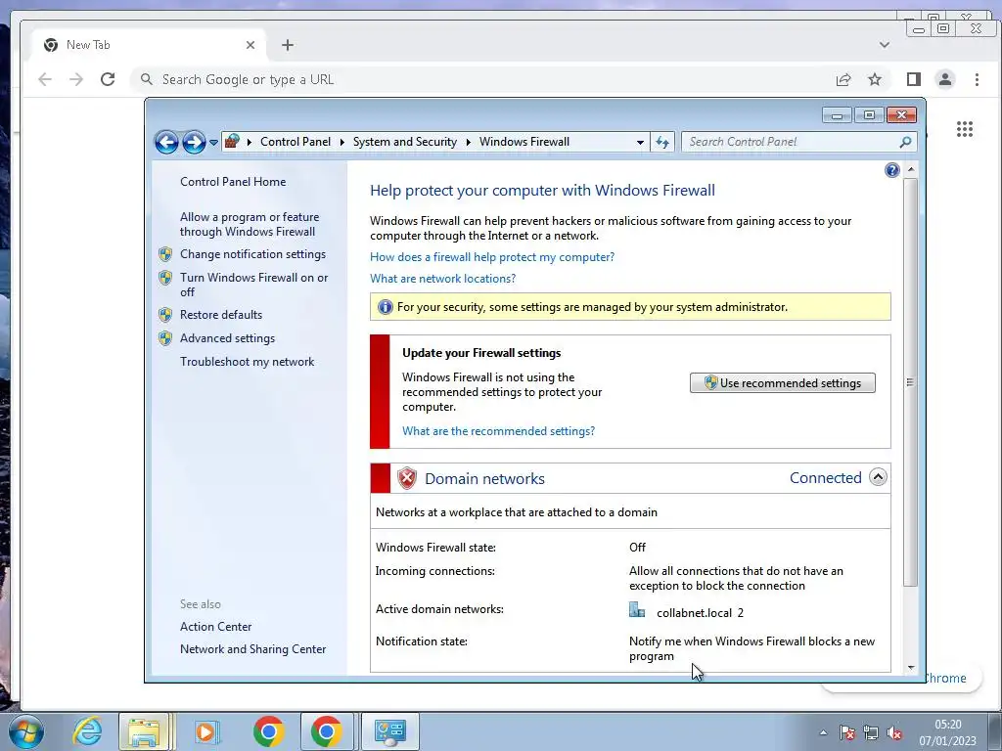The width and height of the screenshot is (1002, 751).
Task: Expand arrow after Control Panel breadcrumb
Action: (342, 142)
